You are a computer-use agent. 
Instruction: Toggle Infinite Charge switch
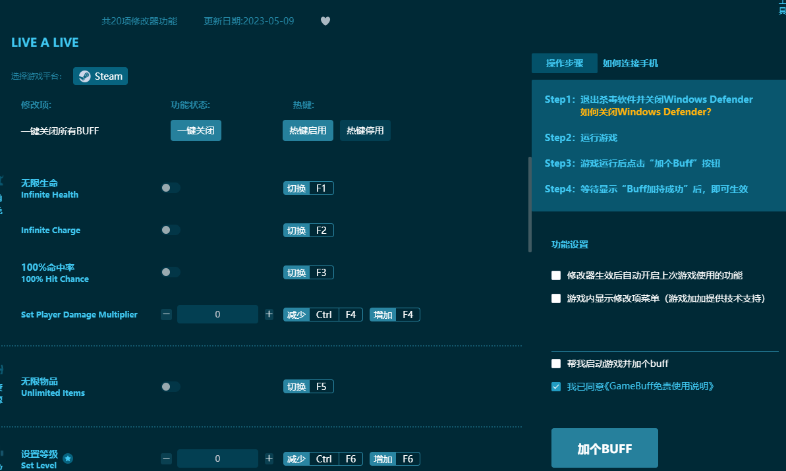coord(171,230)
